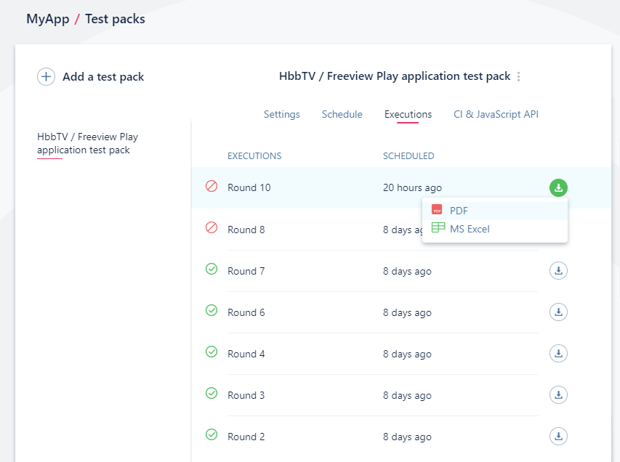This screenshot has width=620, height=462.
Task: Select the HbbTV / Freeview Play pack in the sidebar
Action: (87, 143)
